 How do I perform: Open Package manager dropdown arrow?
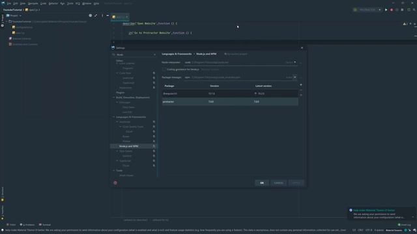[x=295, y=77]
